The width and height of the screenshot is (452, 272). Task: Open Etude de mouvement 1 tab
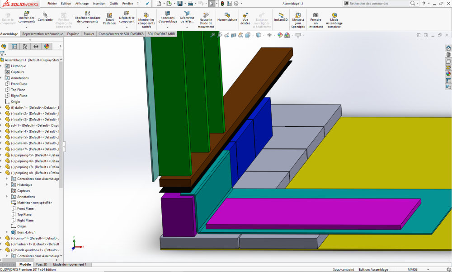[x=69, y=264]
